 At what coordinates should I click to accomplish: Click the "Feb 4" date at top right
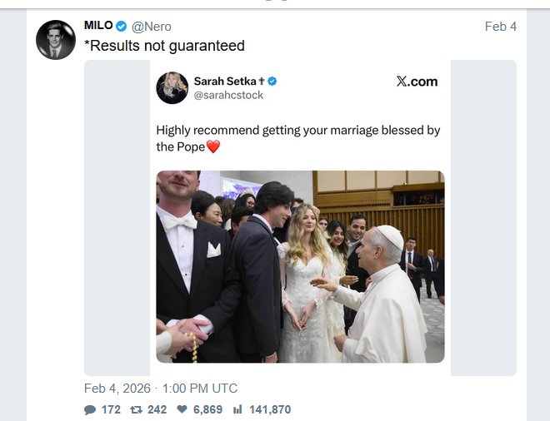[x=500, y=27]
